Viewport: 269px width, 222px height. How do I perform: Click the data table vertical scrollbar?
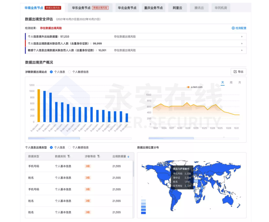click(133, 169)
